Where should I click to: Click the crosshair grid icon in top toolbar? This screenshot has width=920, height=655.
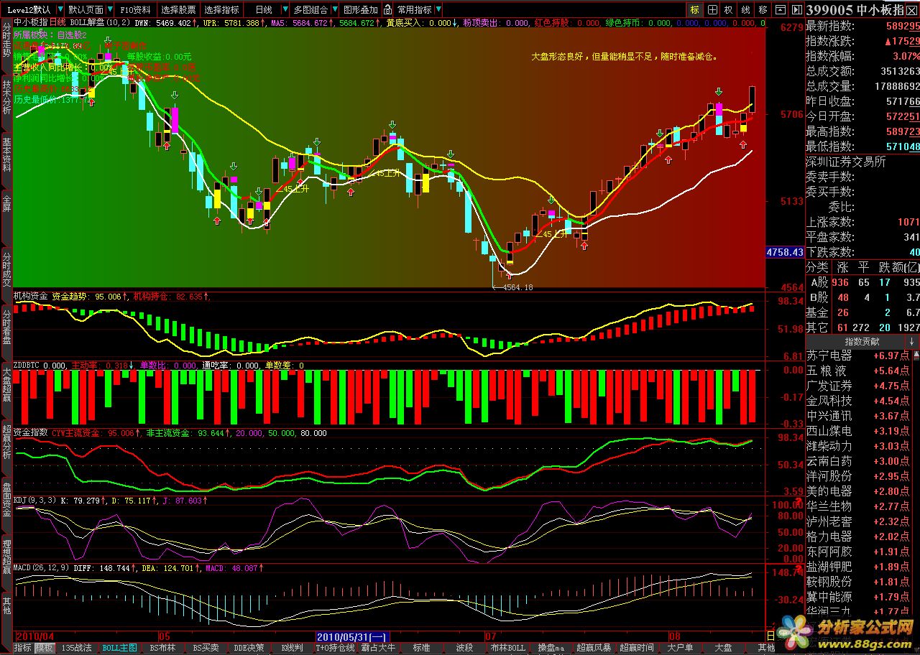click(x=712, y=10)
